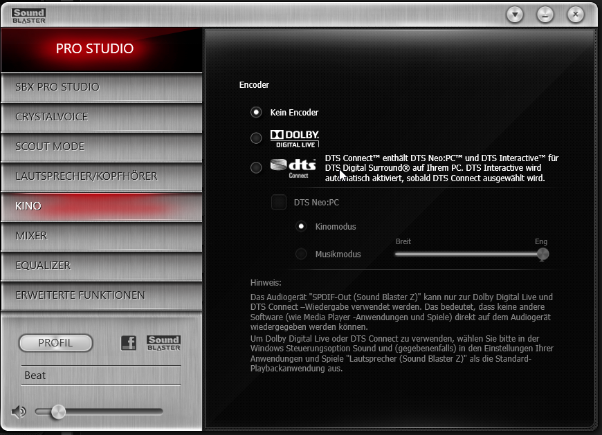Click the Dolby Digital Live logo
602x435 pixels.
(x=295, y=138)
